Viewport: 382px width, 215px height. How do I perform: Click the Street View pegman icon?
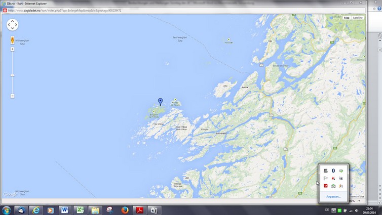13,40
